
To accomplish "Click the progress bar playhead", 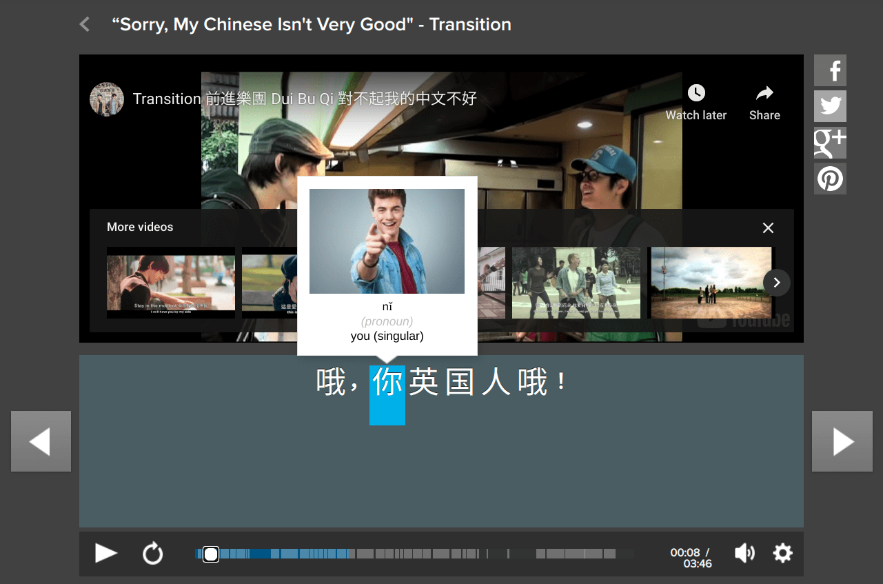I will (211, 554).
